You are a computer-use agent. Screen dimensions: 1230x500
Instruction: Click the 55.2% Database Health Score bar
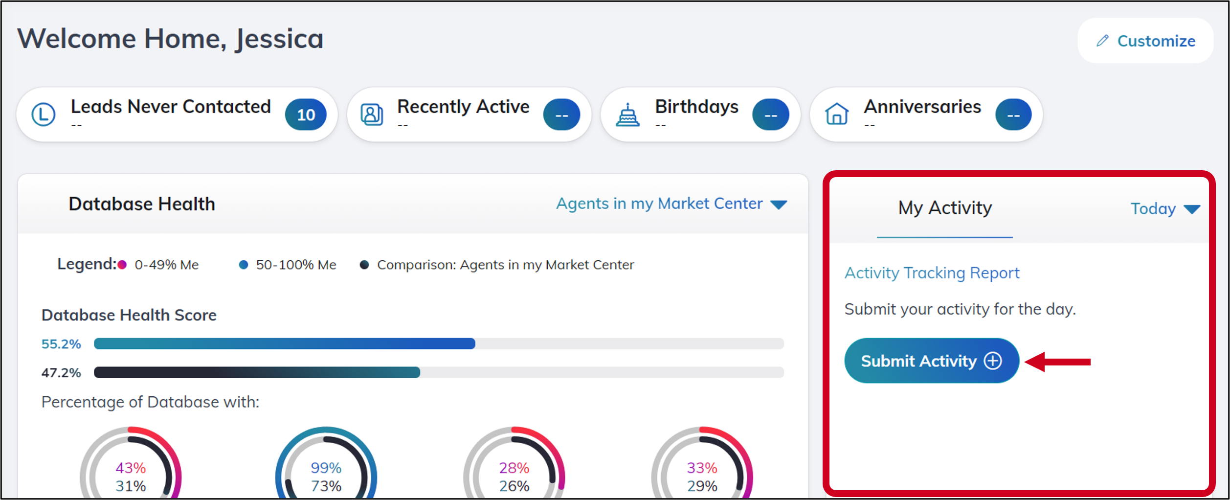(284, 344)
